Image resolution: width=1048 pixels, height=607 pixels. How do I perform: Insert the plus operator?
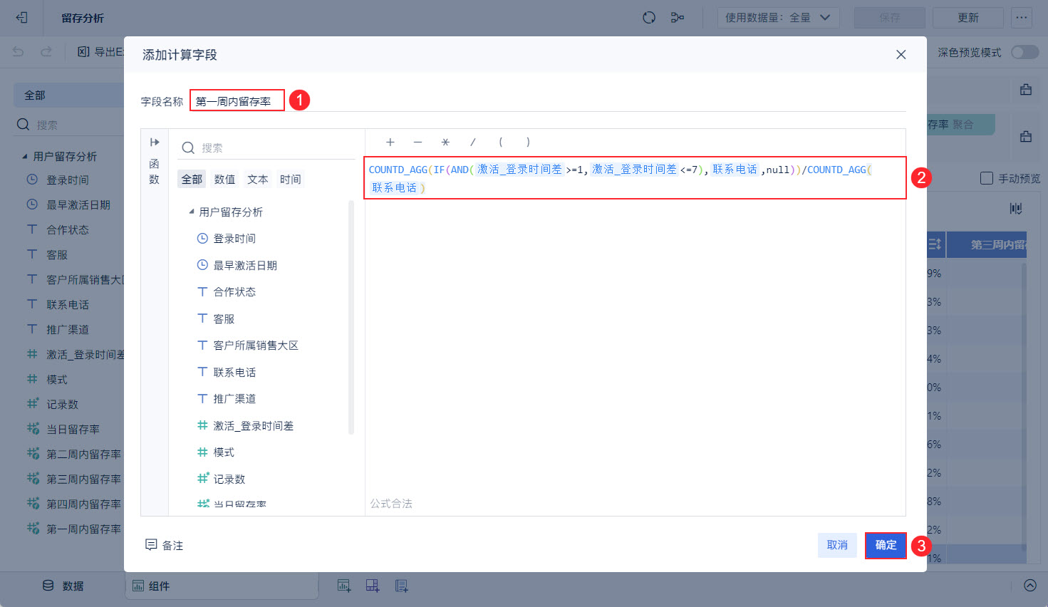390,142
